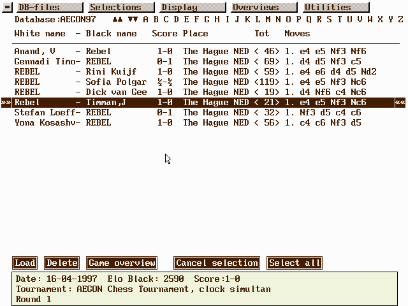The width and height of the screenshot is (408, 306).
Task: Open the DB-files menu
Action: tap(47, 8)
